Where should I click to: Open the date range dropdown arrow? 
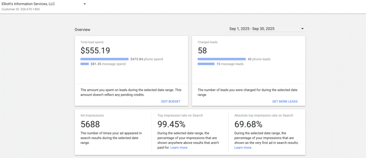302,29
